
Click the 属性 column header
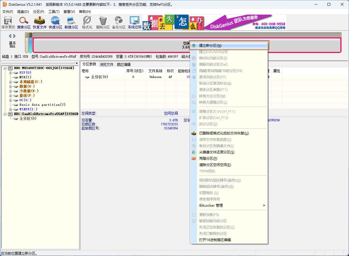pos(277,71)
